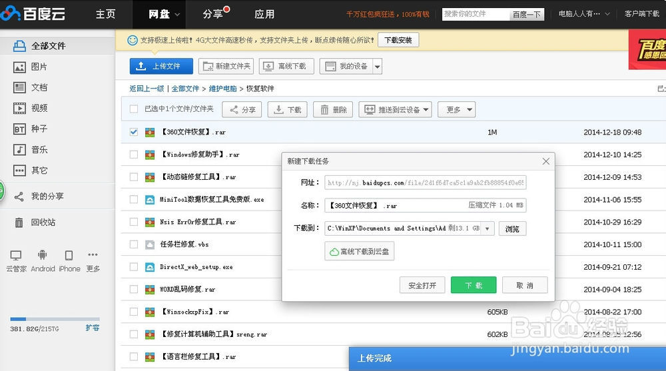This screenshot has width=666, height=371.
Task: Click the 我的设备 button
Action: coord(346,67)
